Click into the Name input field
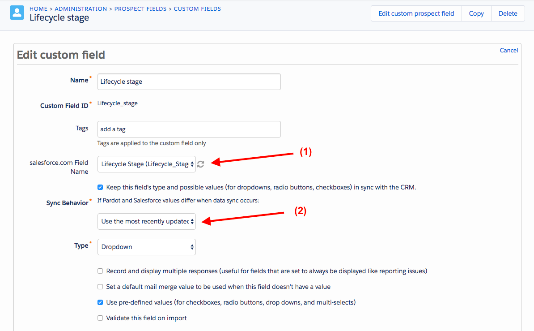The image size is (534, 331). tap(189, 82)
